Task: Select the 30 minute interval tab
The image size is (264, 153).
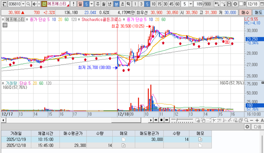Action: [x=165, y=4]
